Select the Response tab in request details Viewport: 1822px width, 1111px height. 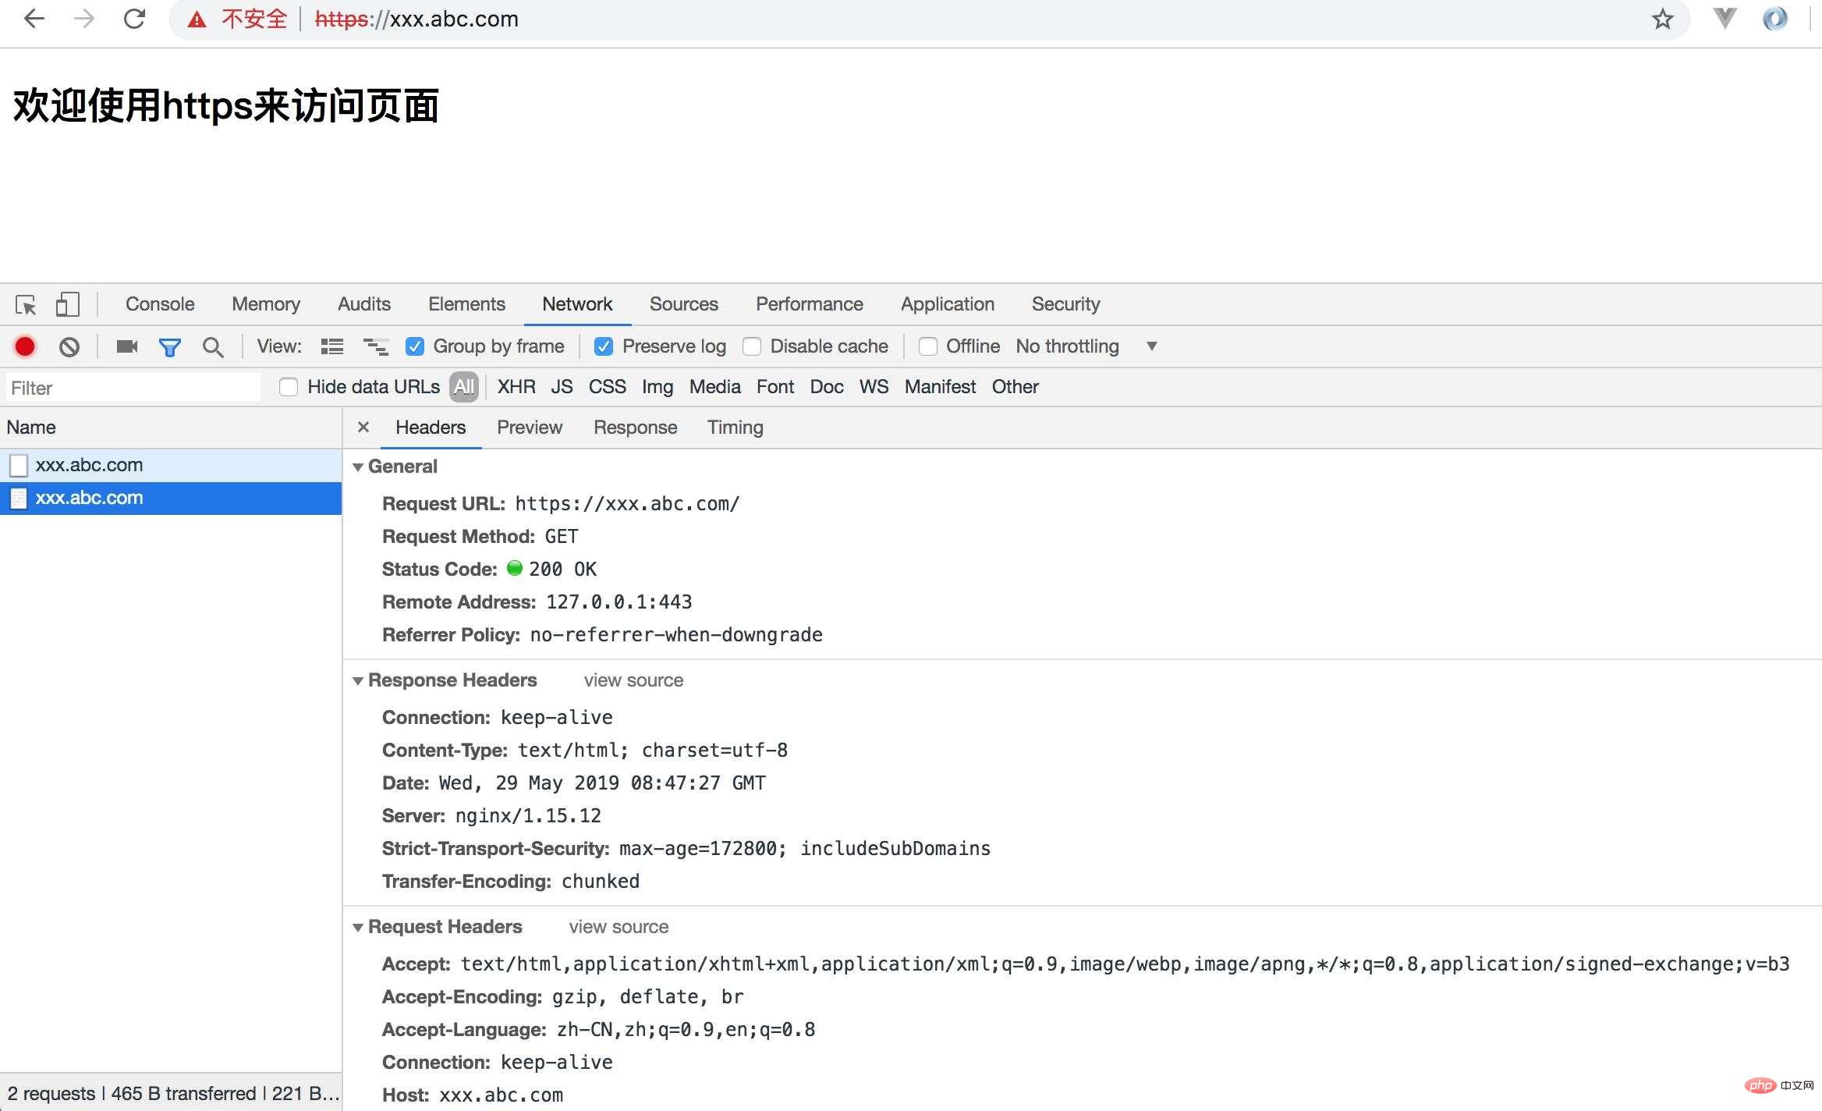[634, 428]
